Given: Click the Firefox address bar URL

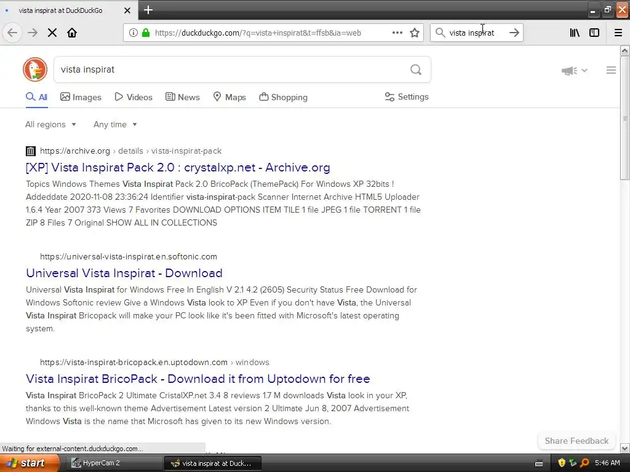Looking at the screenshot, I should tap(258, 33).
